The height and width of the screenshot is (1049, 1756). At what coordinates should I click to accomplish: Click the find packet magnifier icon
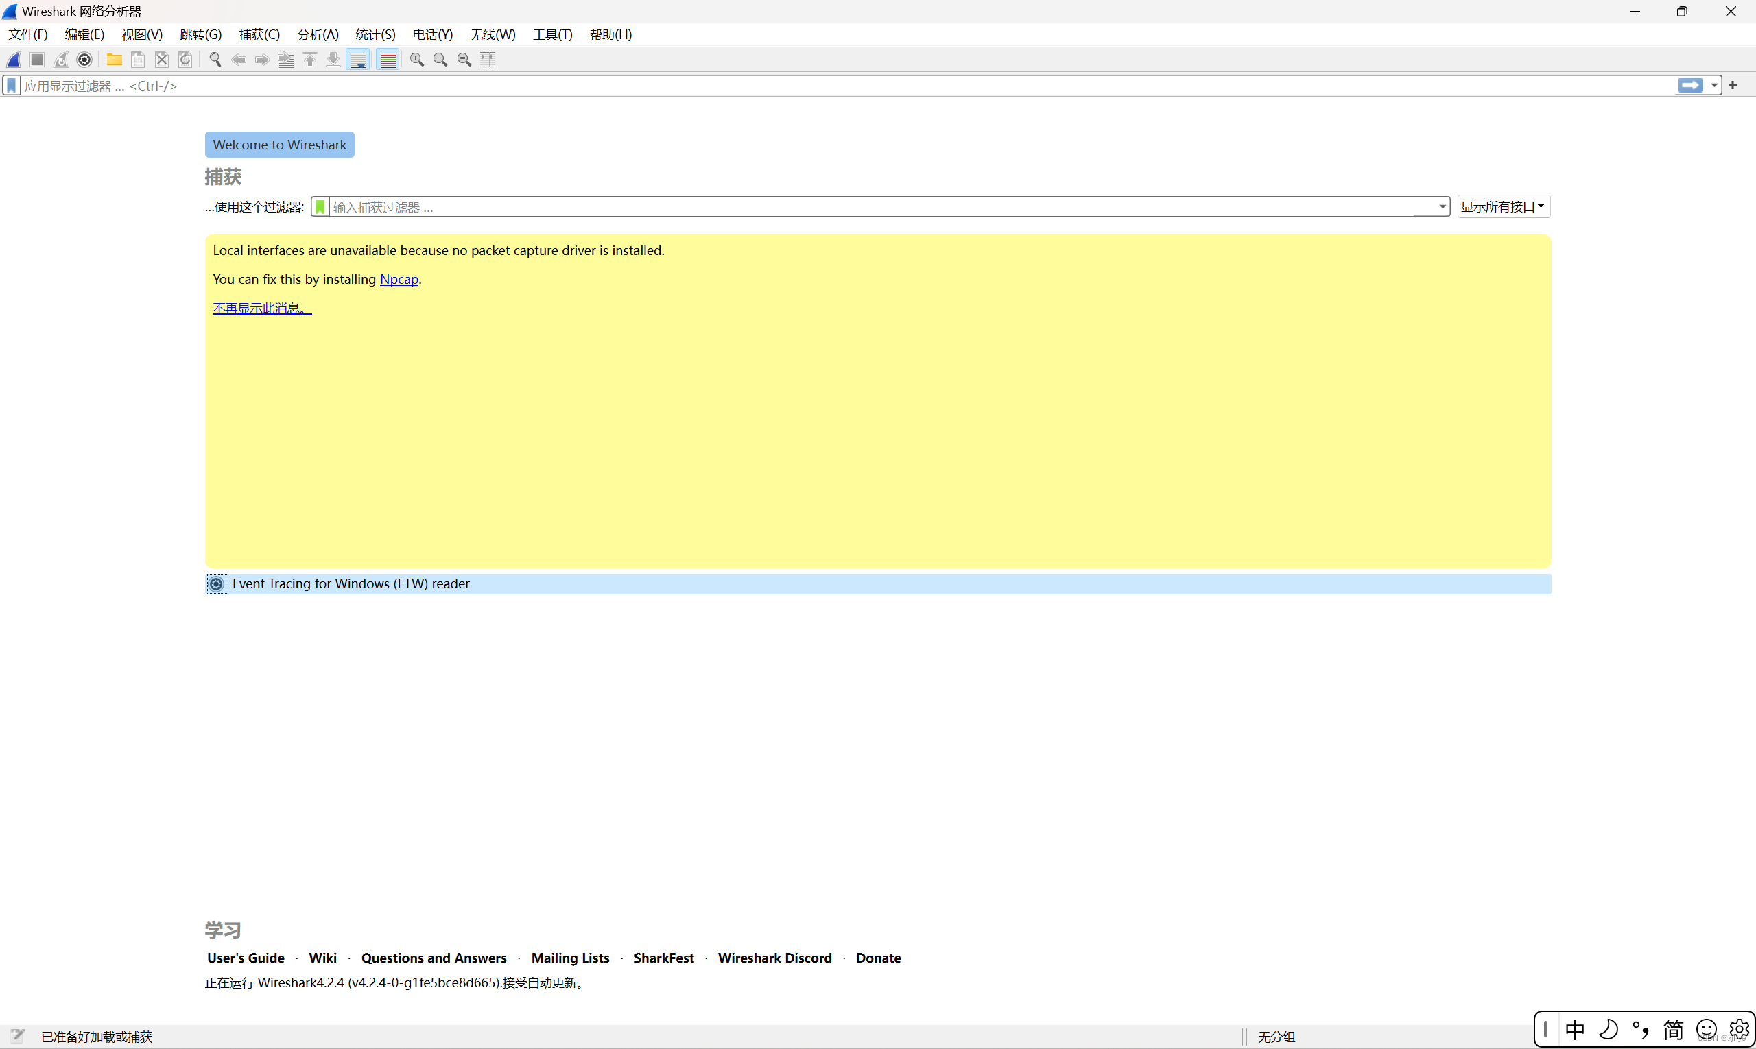[215, 60]
